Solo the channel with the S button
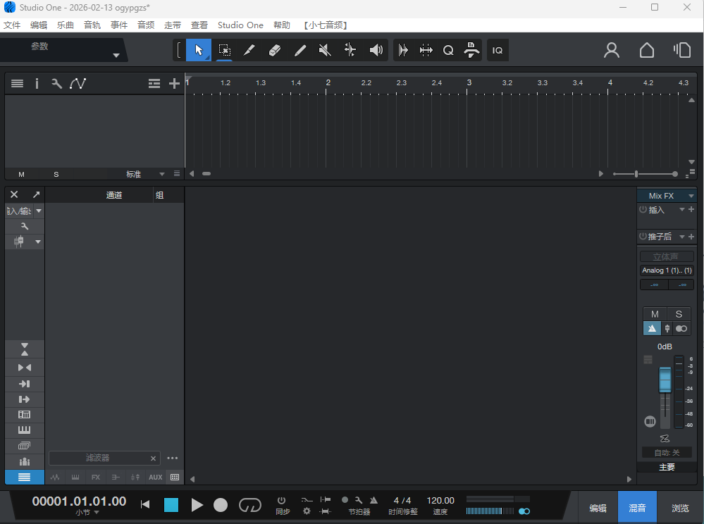Viewport: 704px width, 524px height. coord(678,314)
